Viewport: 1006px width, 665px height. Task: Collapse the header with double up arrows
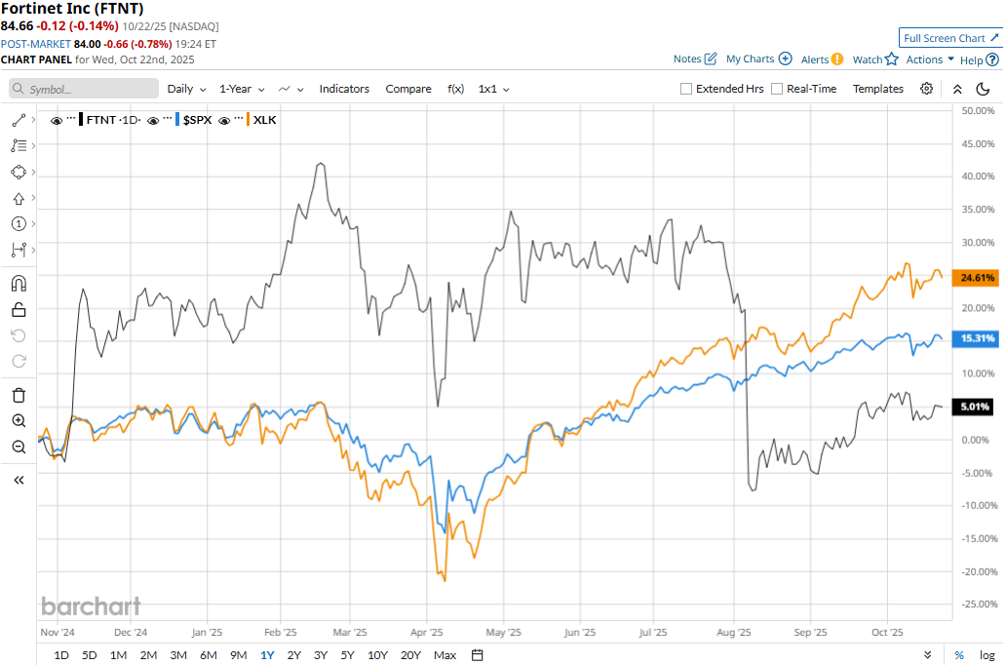click(x=957, y=90)
